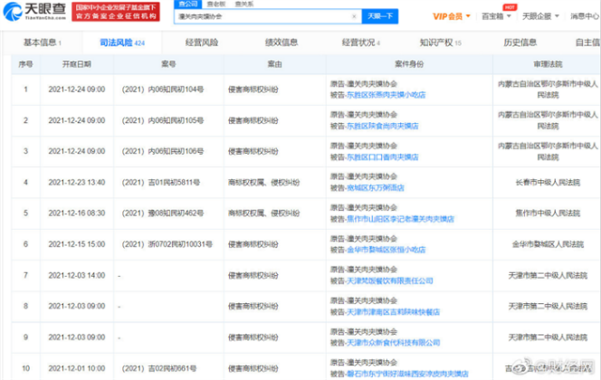The image size is (601, 380).
Task: Click the serial number 10 cell
Action: click(25, 369)
